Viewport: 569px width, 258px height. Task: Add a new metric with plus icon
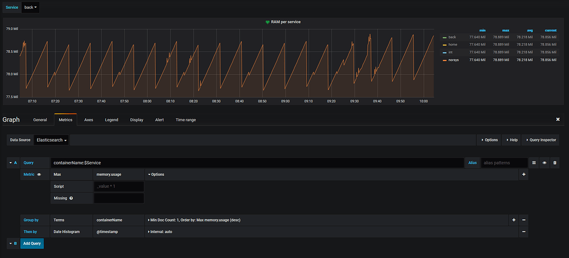click(524, 174)
